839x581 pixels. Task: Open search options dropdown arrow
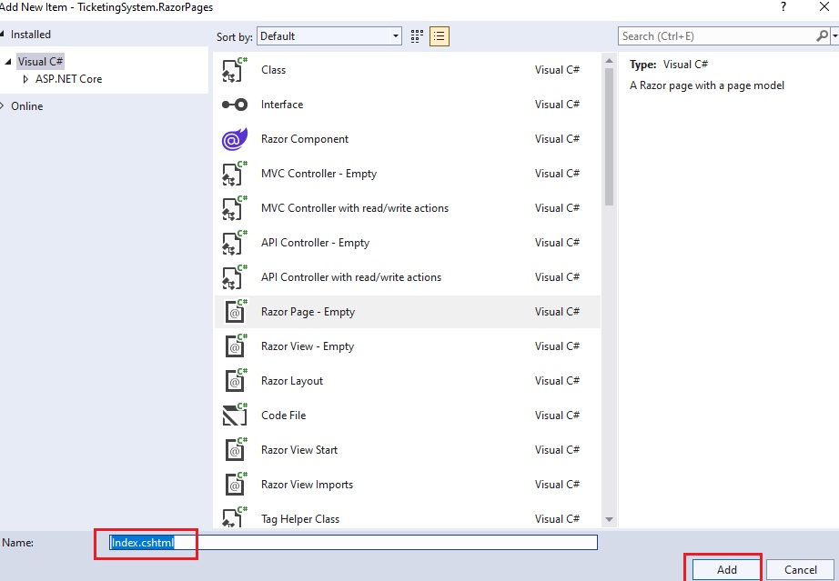[x=834, y=36]
